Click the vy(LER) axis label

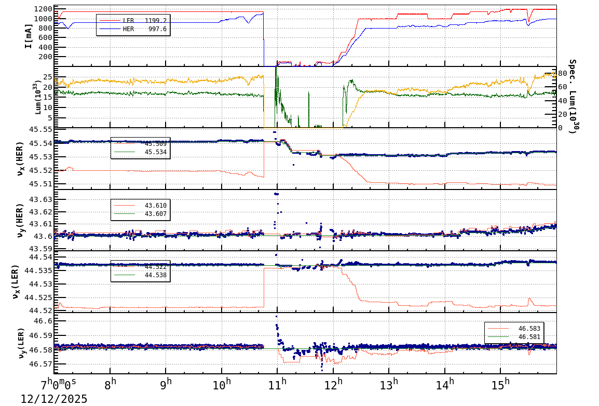click(21, 344)
